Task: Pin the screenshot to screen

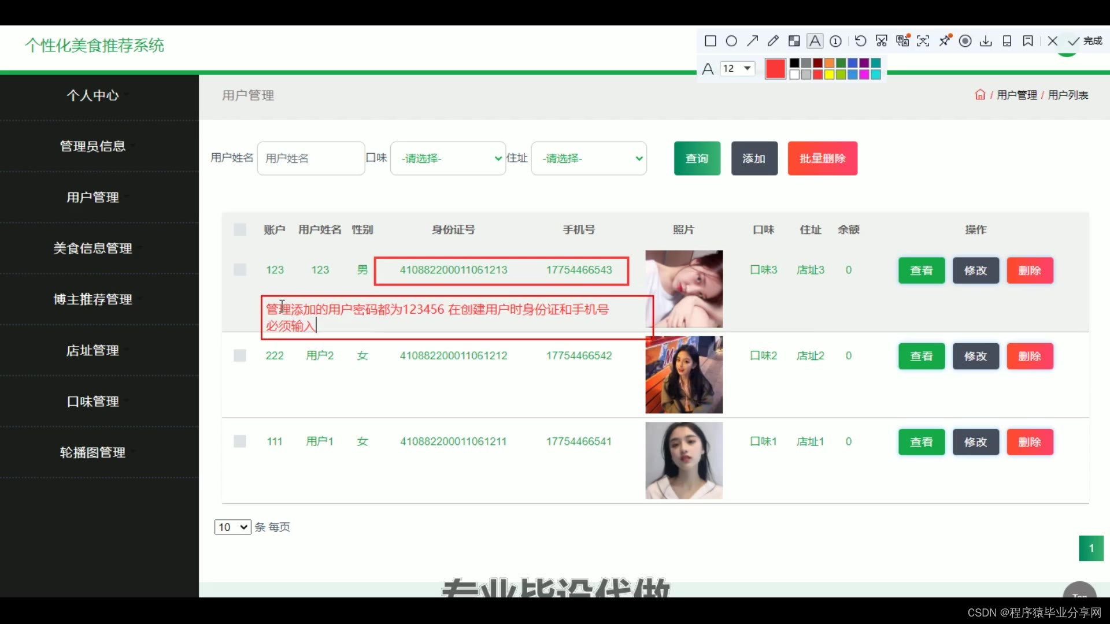Action: (945, 41)
